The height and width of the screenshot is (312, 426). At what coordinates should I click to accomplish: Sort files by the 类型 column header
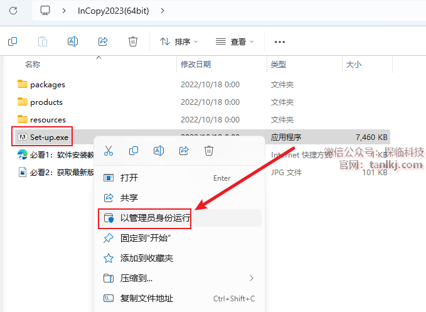pyautogui.click(x=278, y=65)
